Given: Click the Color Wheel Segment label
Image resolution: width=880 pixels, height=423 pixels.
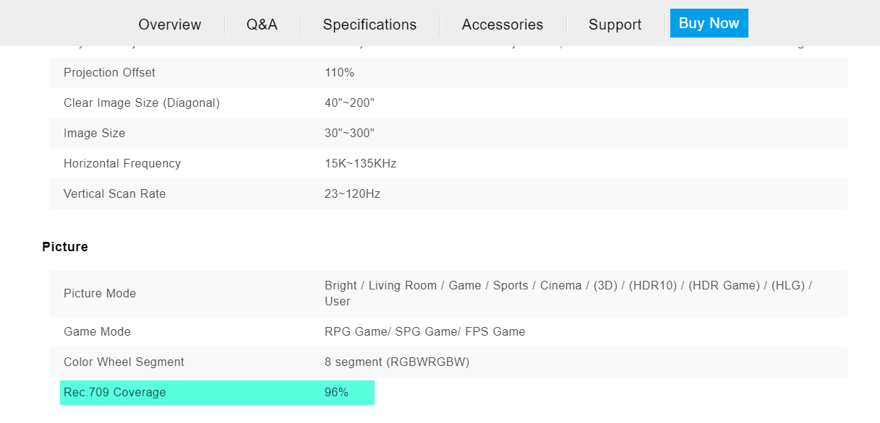Looking at the screenshot, I should coord(124,362).
